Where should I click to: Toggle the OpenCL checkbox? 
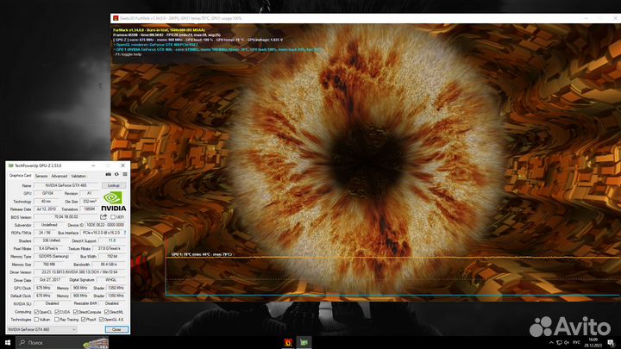37,311
